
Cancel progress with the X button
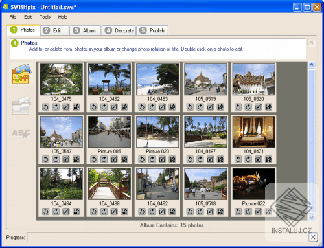click(x=313, y=237)
